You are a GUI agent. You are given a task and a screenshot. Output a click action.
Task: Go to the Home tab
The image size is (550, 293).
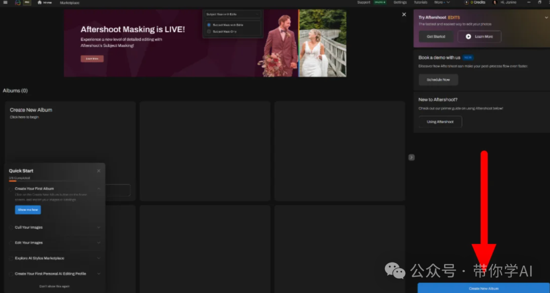(x=44, y=3)
